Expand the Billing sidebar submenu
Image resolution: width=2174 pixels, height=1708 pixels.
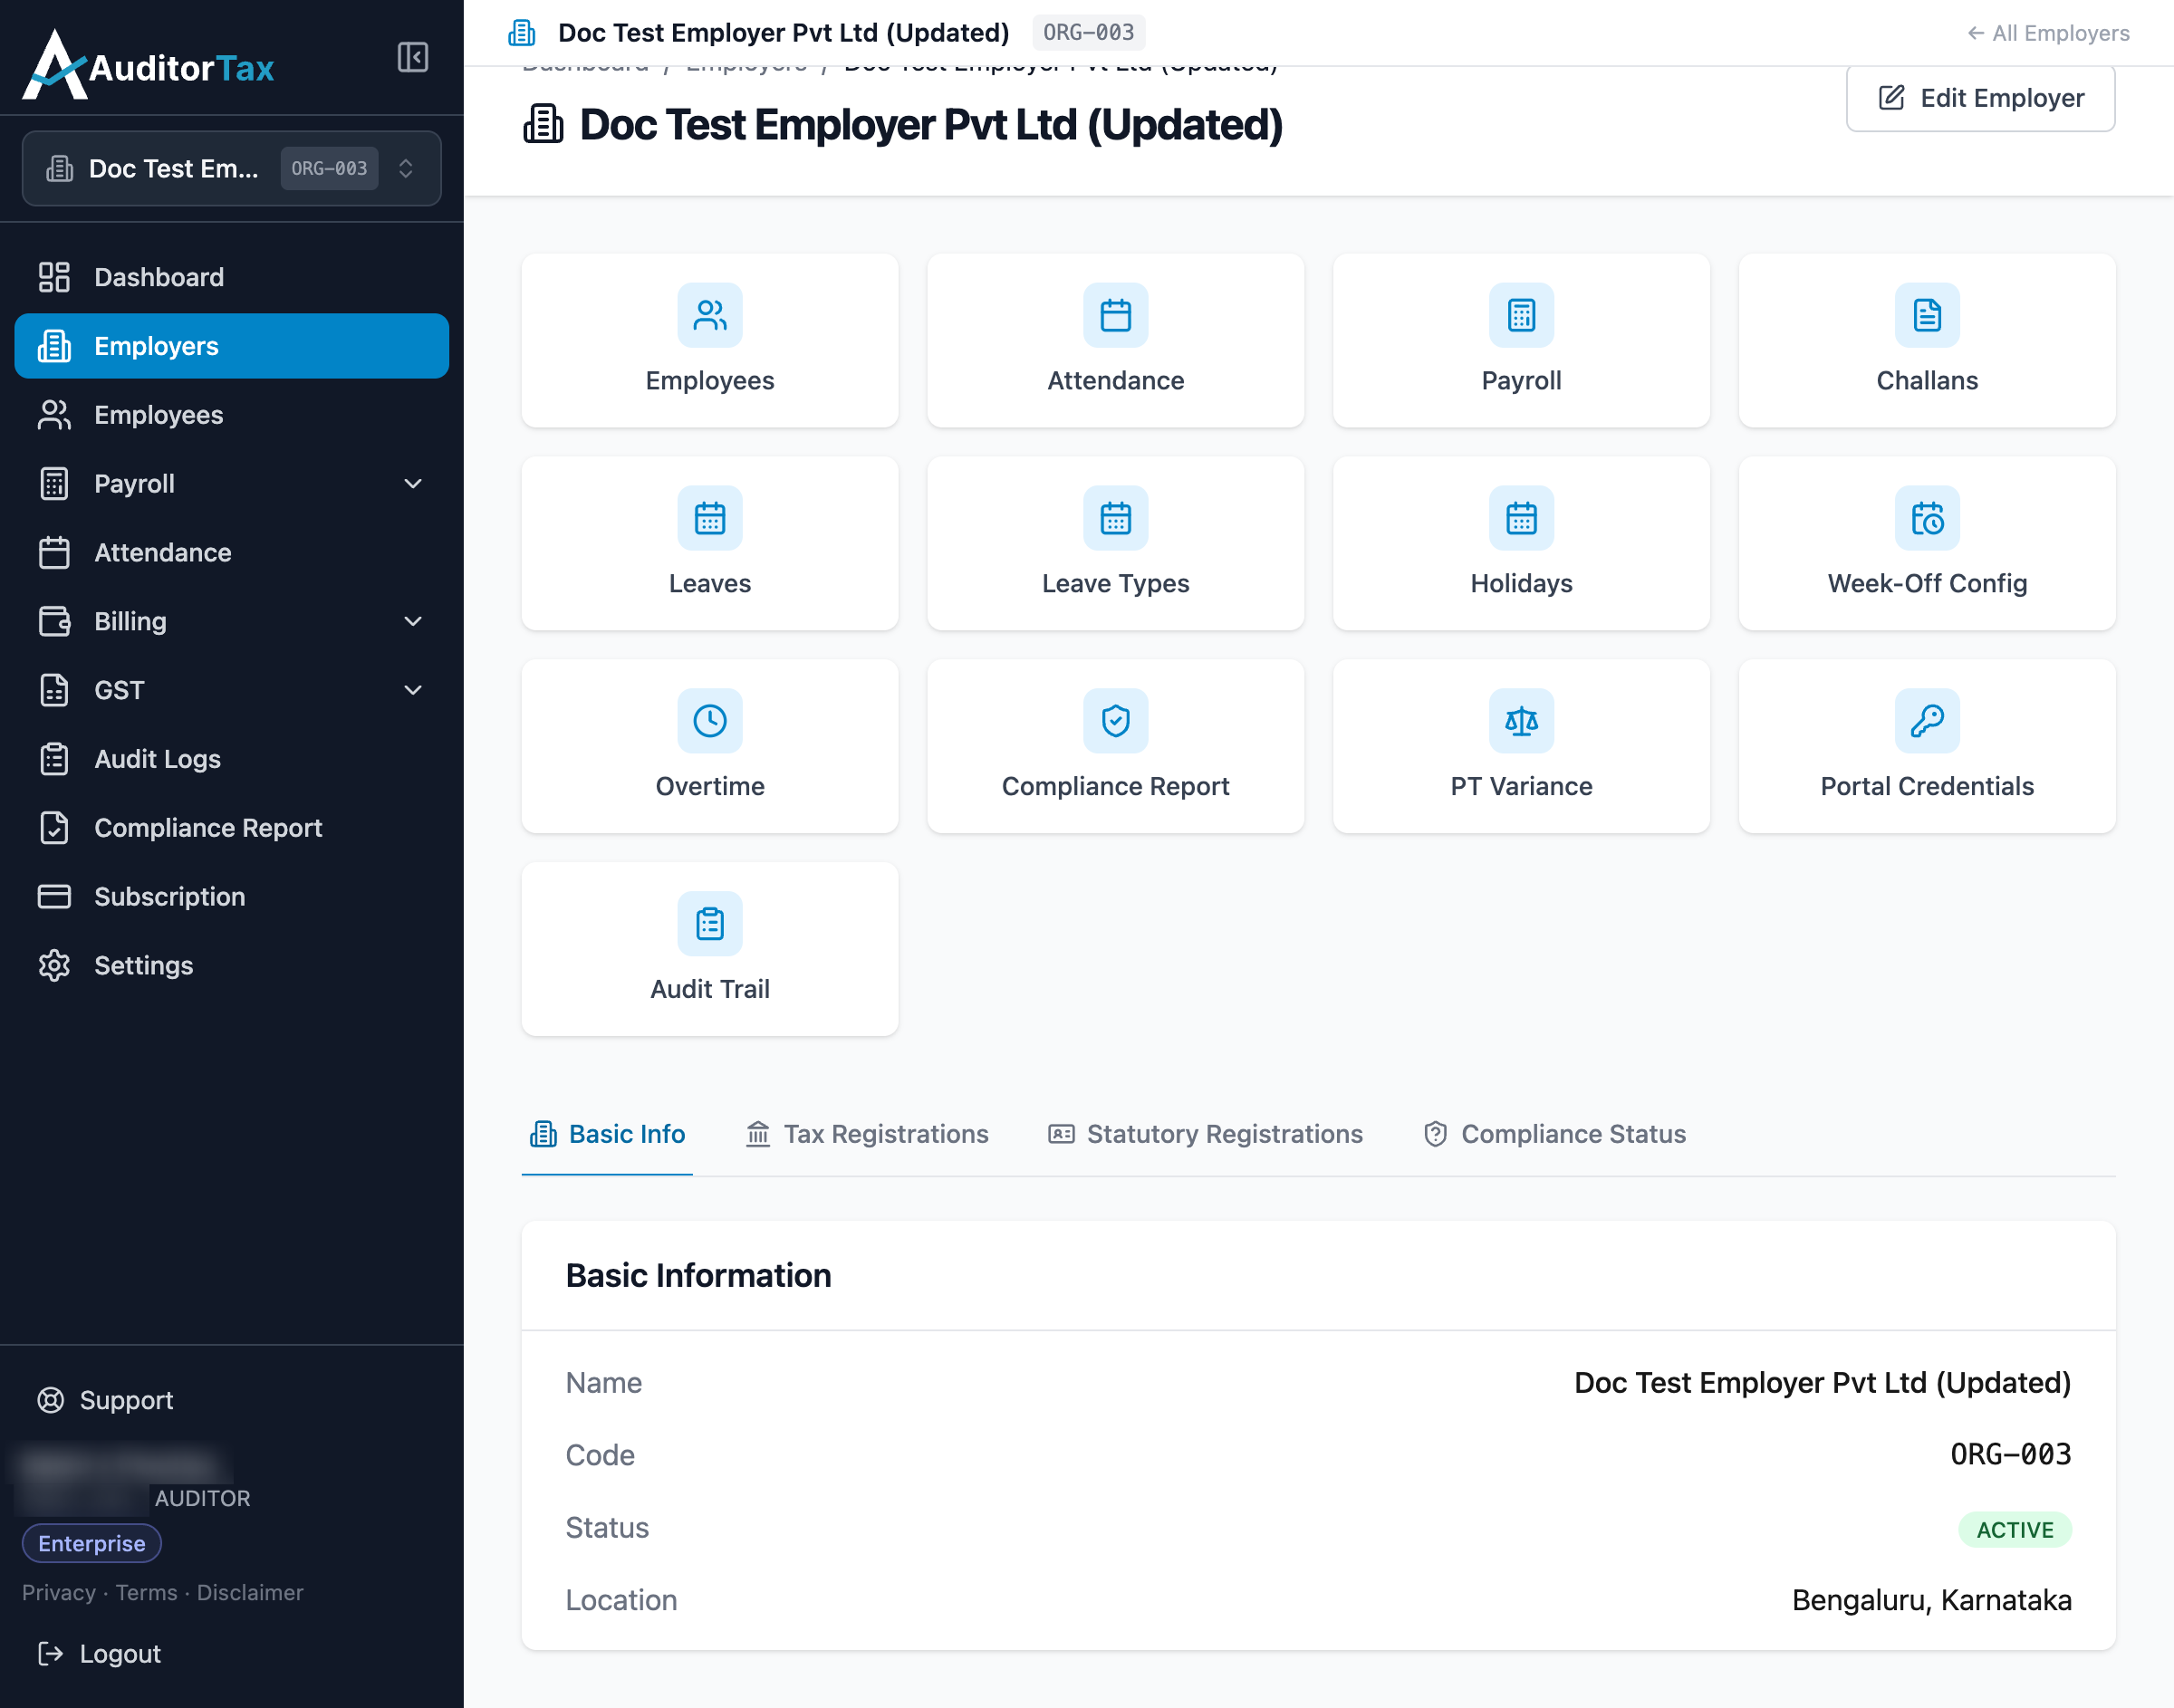click(412, 622)
